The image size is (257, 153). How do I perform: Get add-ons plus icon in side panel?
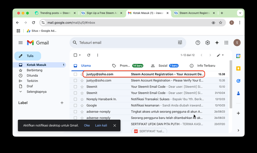pyautogui.click(x=238, y=113)
